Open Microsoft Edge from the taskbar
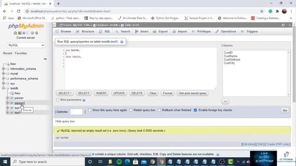296x166 pixels. (x=127, y=162)
